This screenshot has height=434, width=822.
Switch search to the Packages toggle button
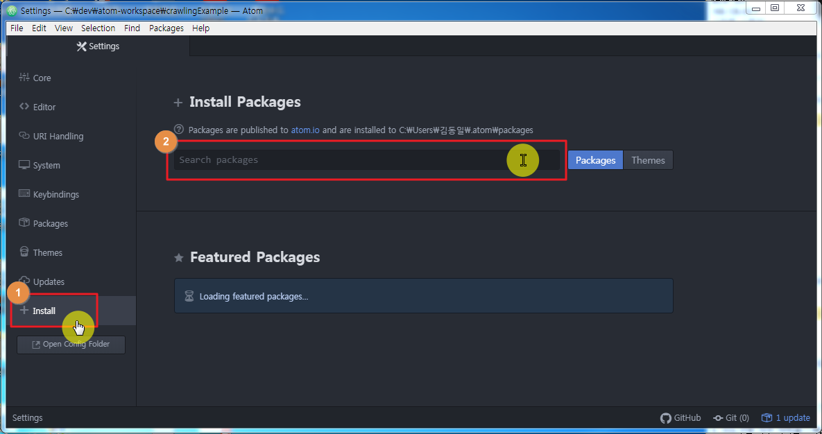[x=596, y=160]
